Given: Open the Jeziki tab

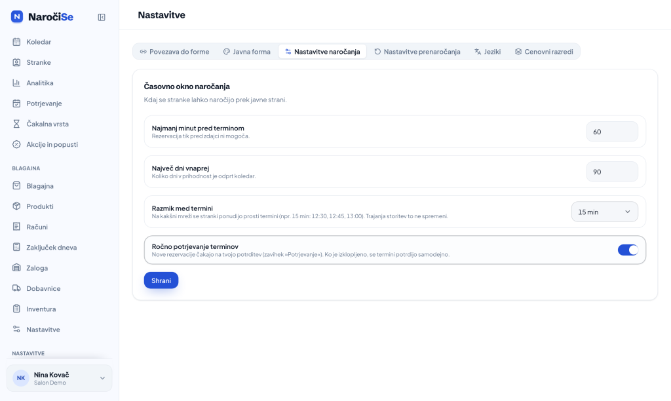Looking at the screenshot, I should 488,51.
